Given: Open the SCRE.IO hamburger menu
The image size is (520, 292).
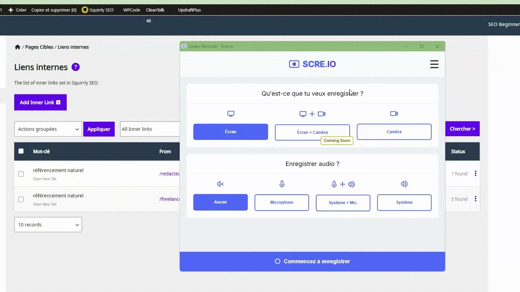Looking at the screenshot, I should click(434, 64).
